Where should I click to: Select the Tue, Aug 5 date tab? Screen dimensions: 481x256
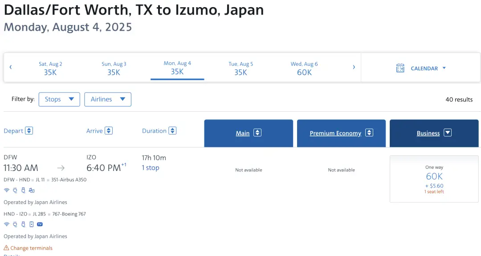click(x=240, y=68)
